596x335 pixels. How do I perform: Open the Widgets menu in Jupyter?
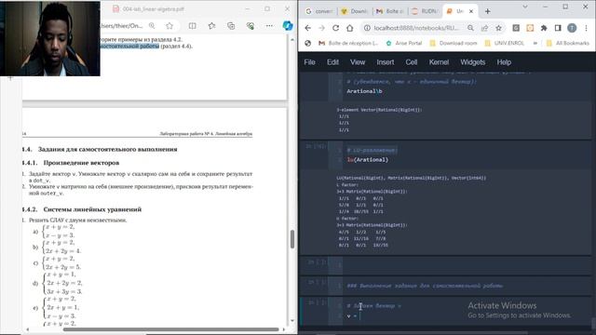tap(472, 62)
